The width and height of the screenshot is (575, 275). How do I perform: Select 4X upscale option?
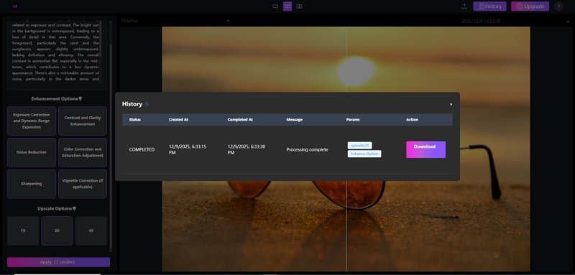coord(91,230)
